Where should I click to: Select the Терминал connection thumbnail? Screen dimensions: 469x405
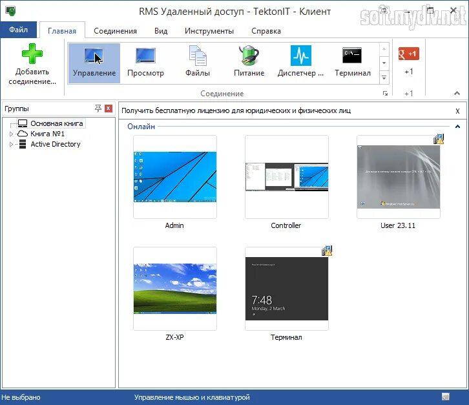click(287, 289)
